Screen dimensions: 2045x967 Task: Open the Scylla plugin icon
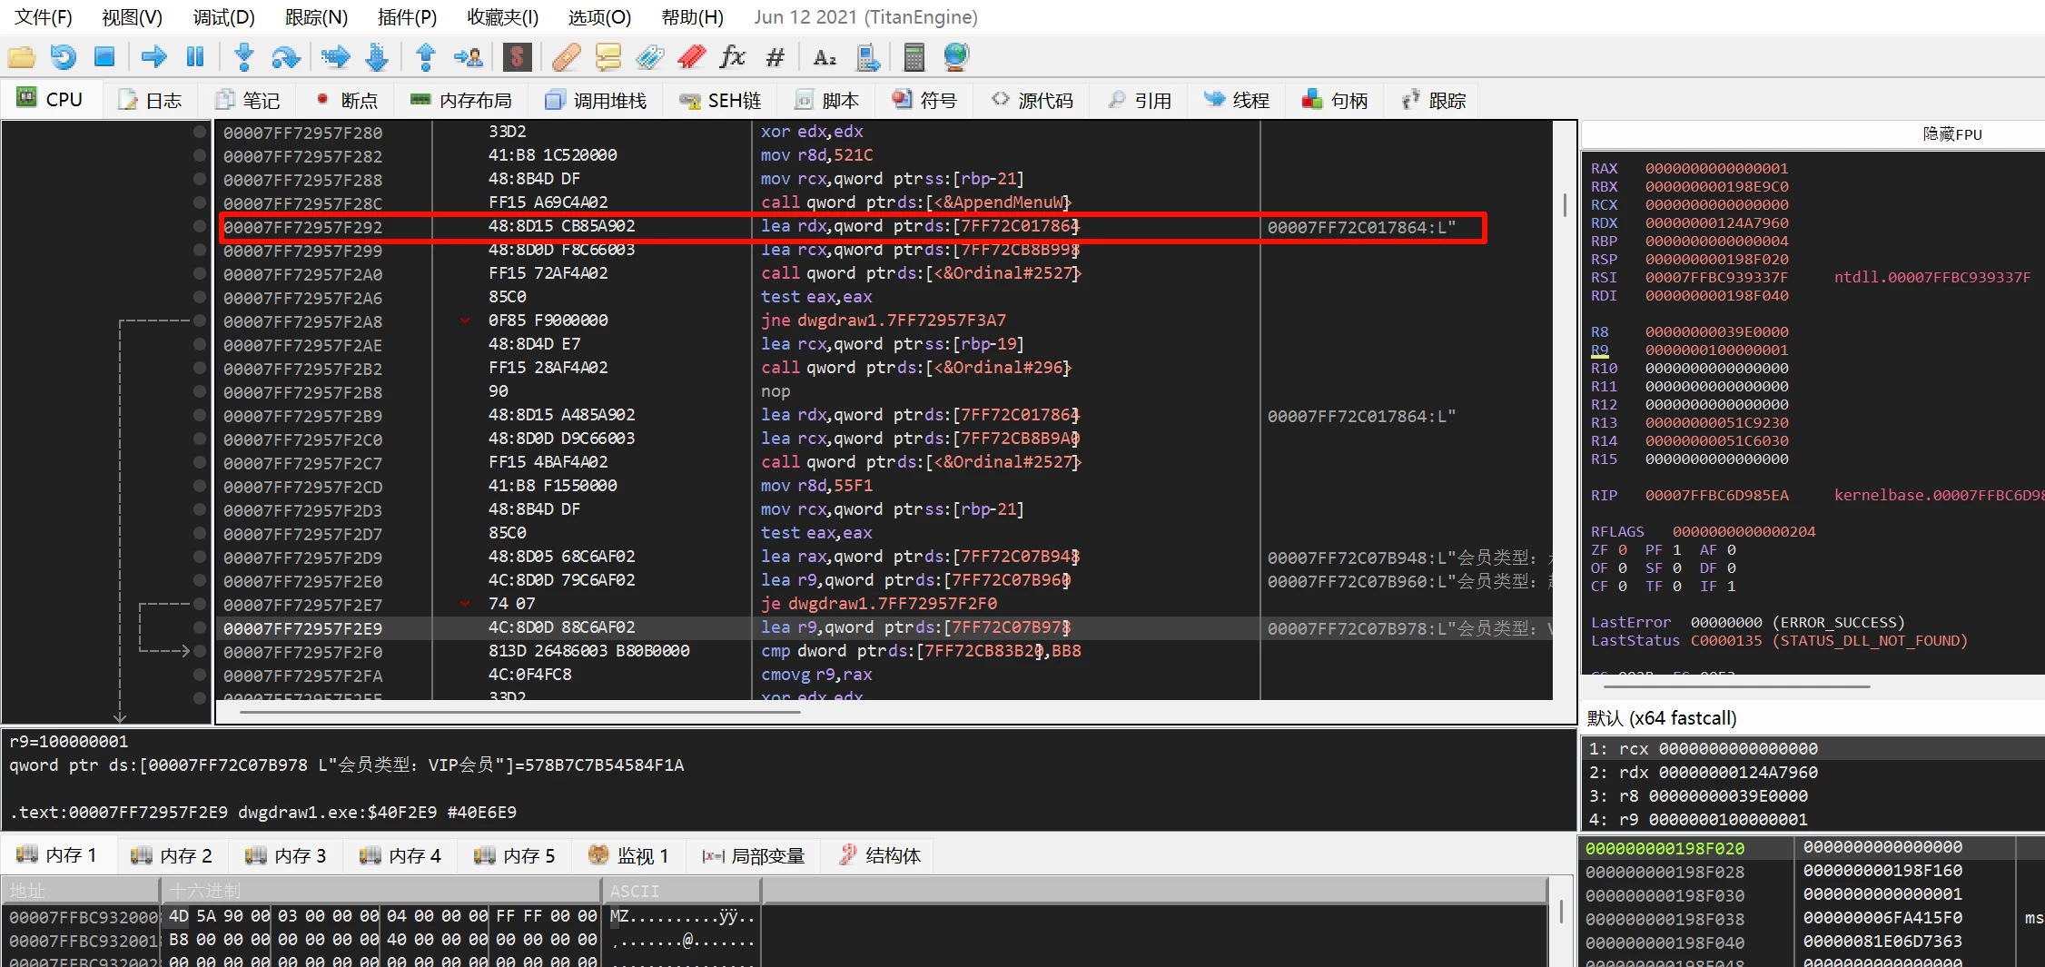pos(517,57)
